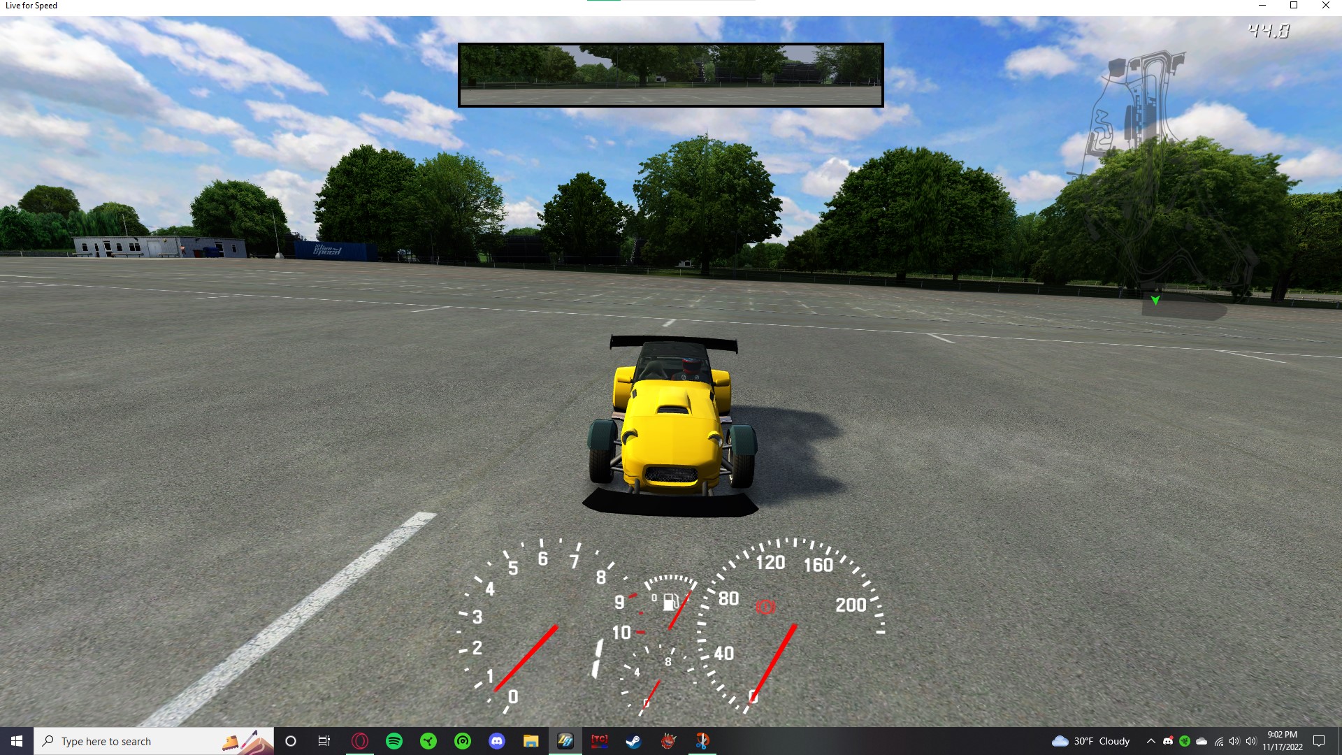Click the OneDrive cloud tray icon
This screenshot has height=755, width=1342.
(x=1202, y=741)
